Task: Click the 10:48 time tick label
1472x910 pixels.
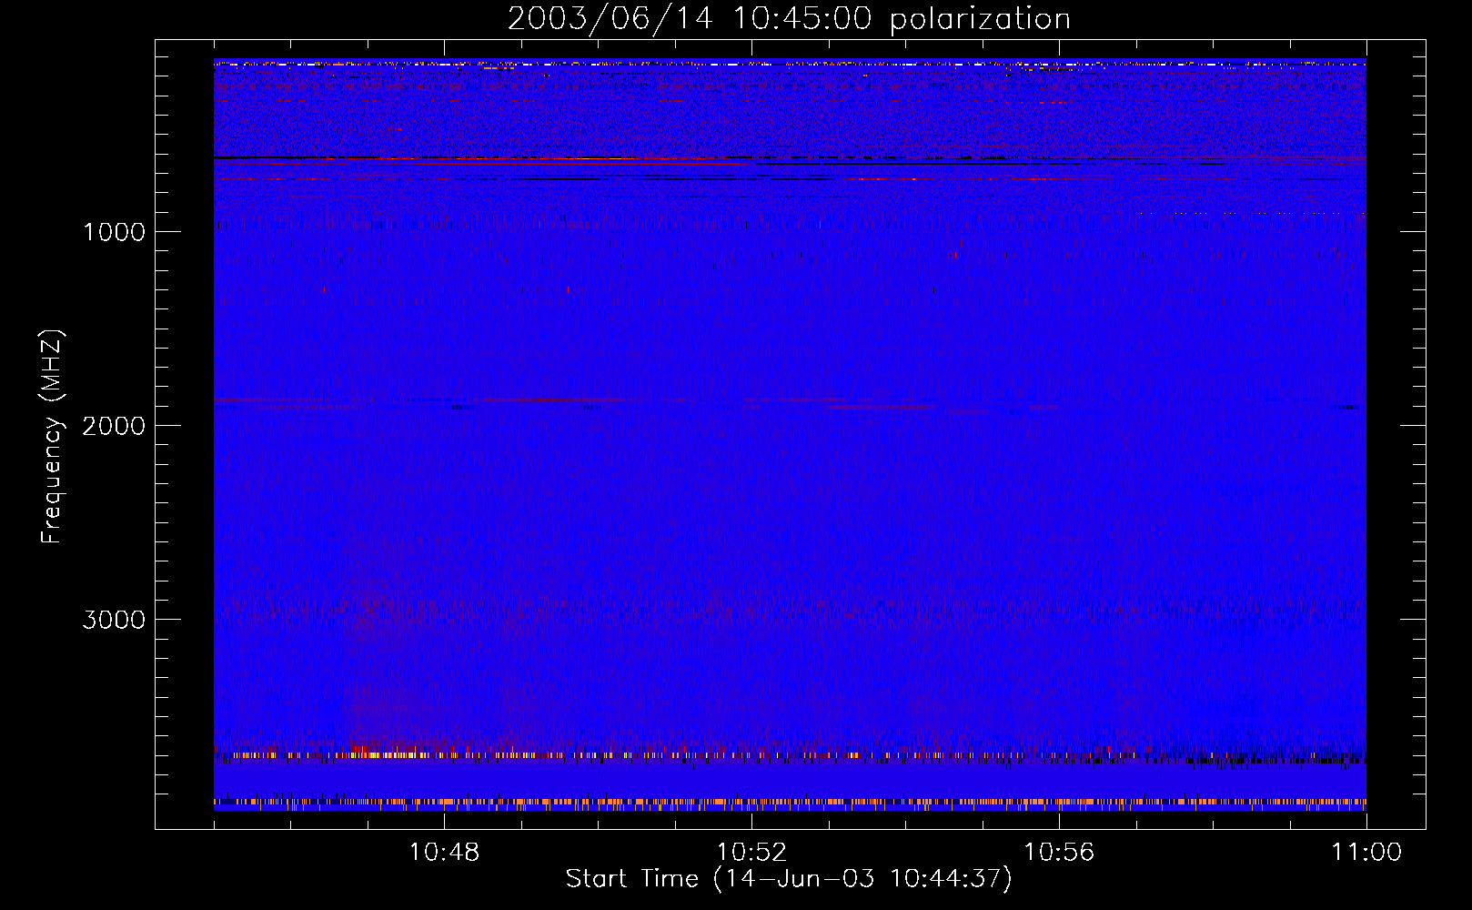Action: pyautogui.click(x=444, y=853)
